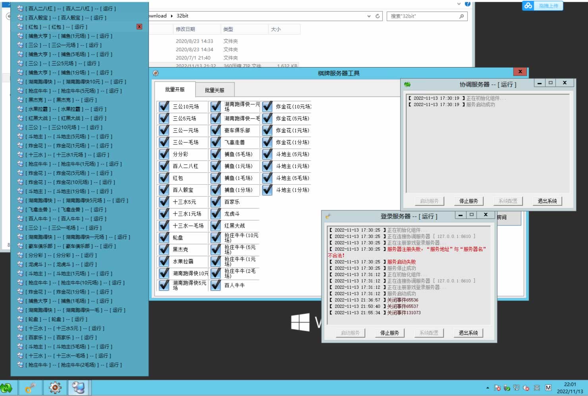Click the 搜索"32bit" search field

[x=423, y=16]
